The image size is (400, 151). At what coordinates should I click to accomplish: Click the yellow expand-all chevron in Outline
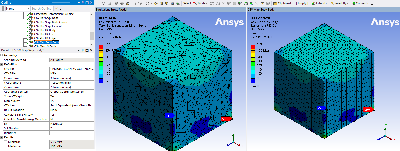(x=56, y=8)
